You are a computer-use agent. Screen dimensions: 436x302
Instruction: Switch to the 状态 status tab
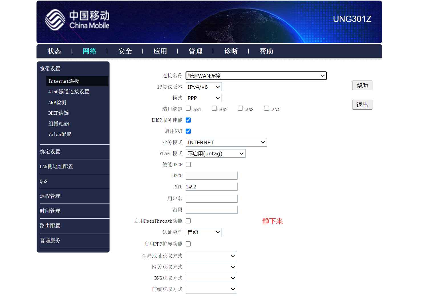tap(54, 51)
